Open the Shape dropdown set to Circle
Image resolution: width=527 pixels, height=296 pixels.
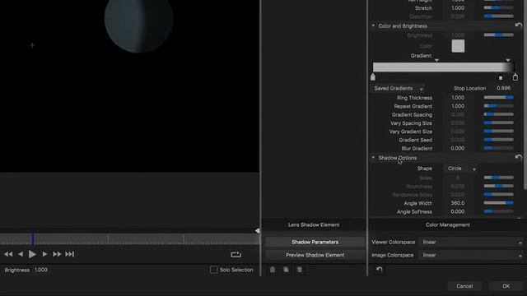click(x=461, y=169)
